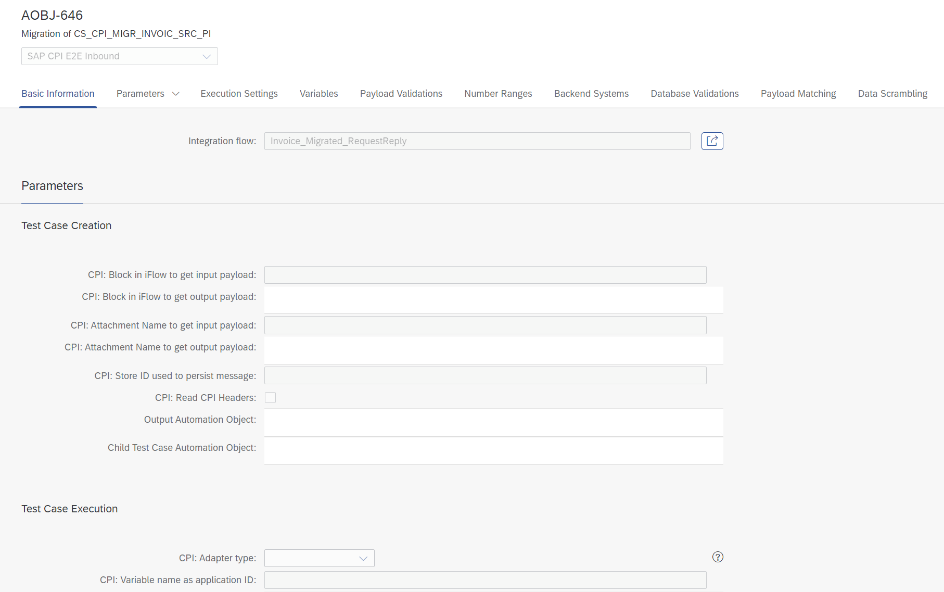Expand the Parameters tab chevron menu
Image resolution: width=944 pixels, height=592 pixels.
176,94
